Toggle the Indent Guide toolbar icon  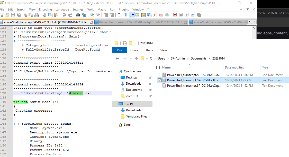(x=132, y=15)
